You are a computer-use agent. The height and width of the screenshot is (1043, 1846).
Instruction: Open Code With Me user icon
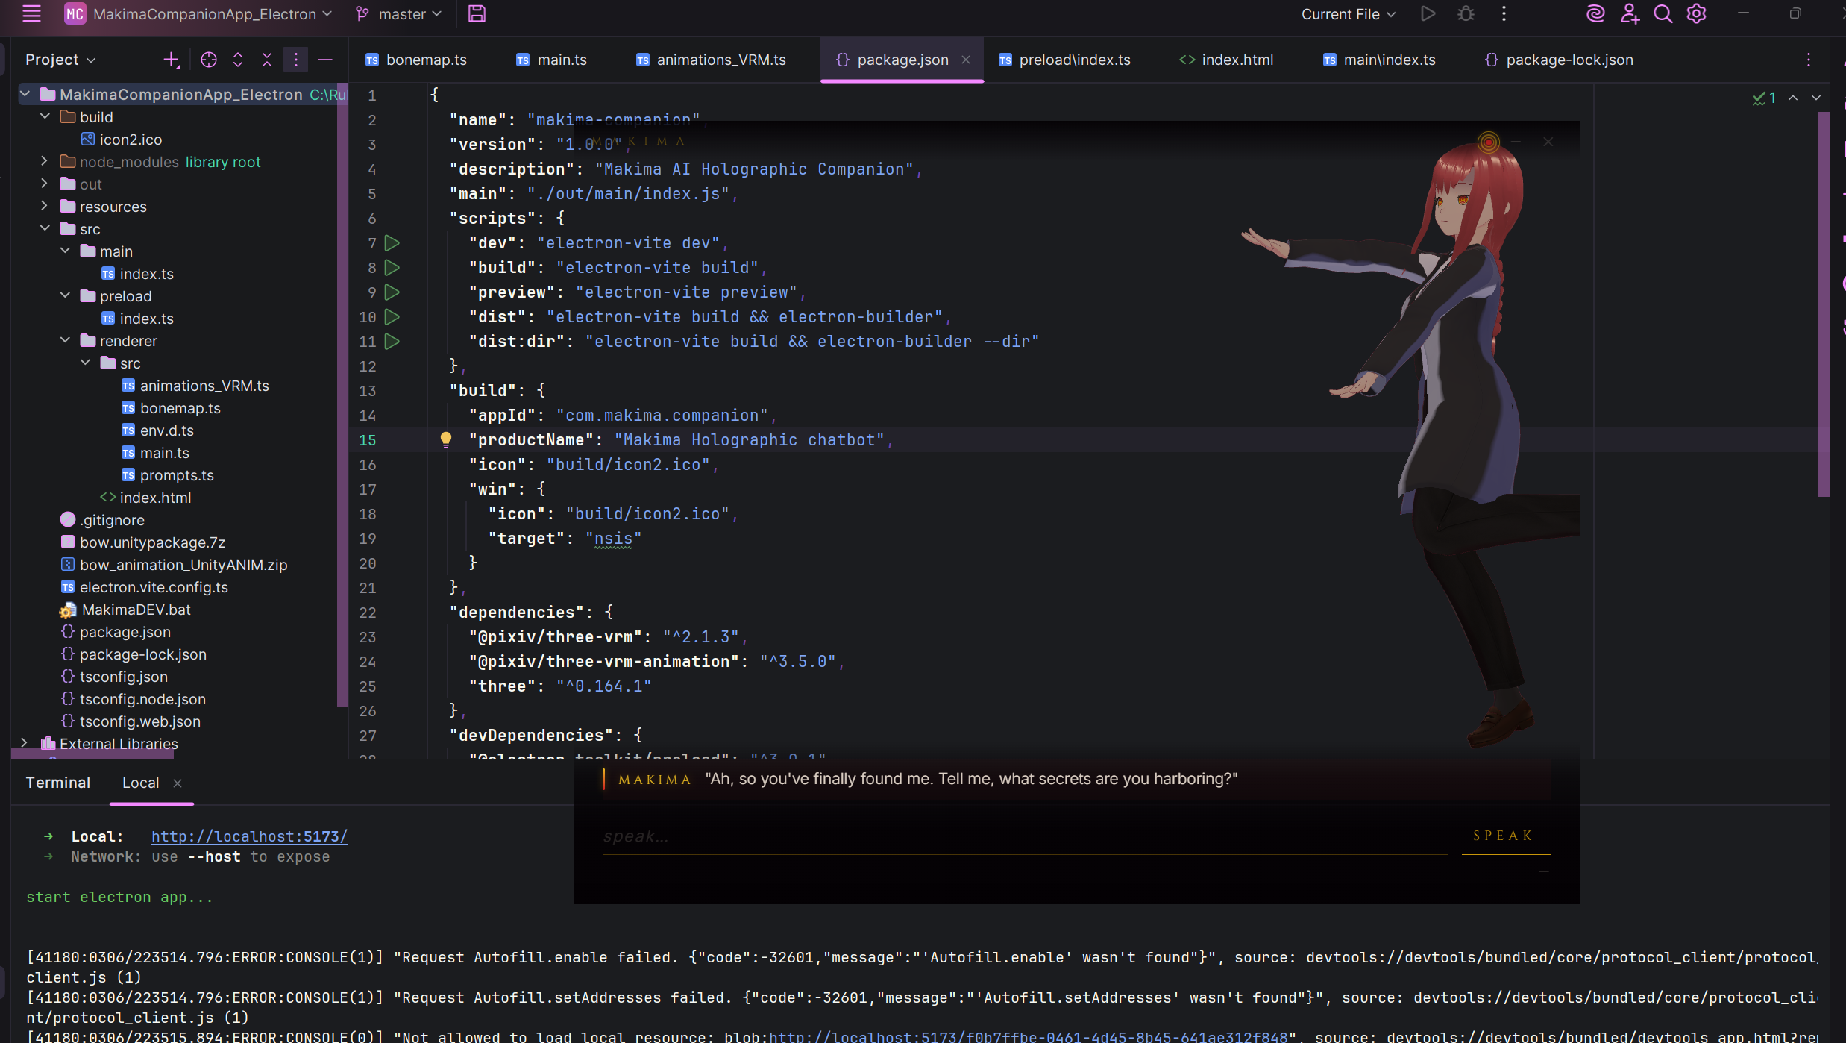pos(1630,13)
